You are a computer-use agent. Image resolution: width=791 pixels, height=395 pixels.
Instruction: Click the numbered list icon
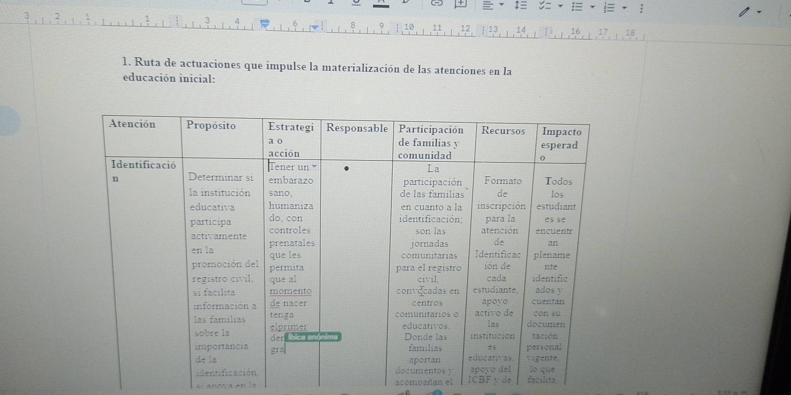pos(609,7)
